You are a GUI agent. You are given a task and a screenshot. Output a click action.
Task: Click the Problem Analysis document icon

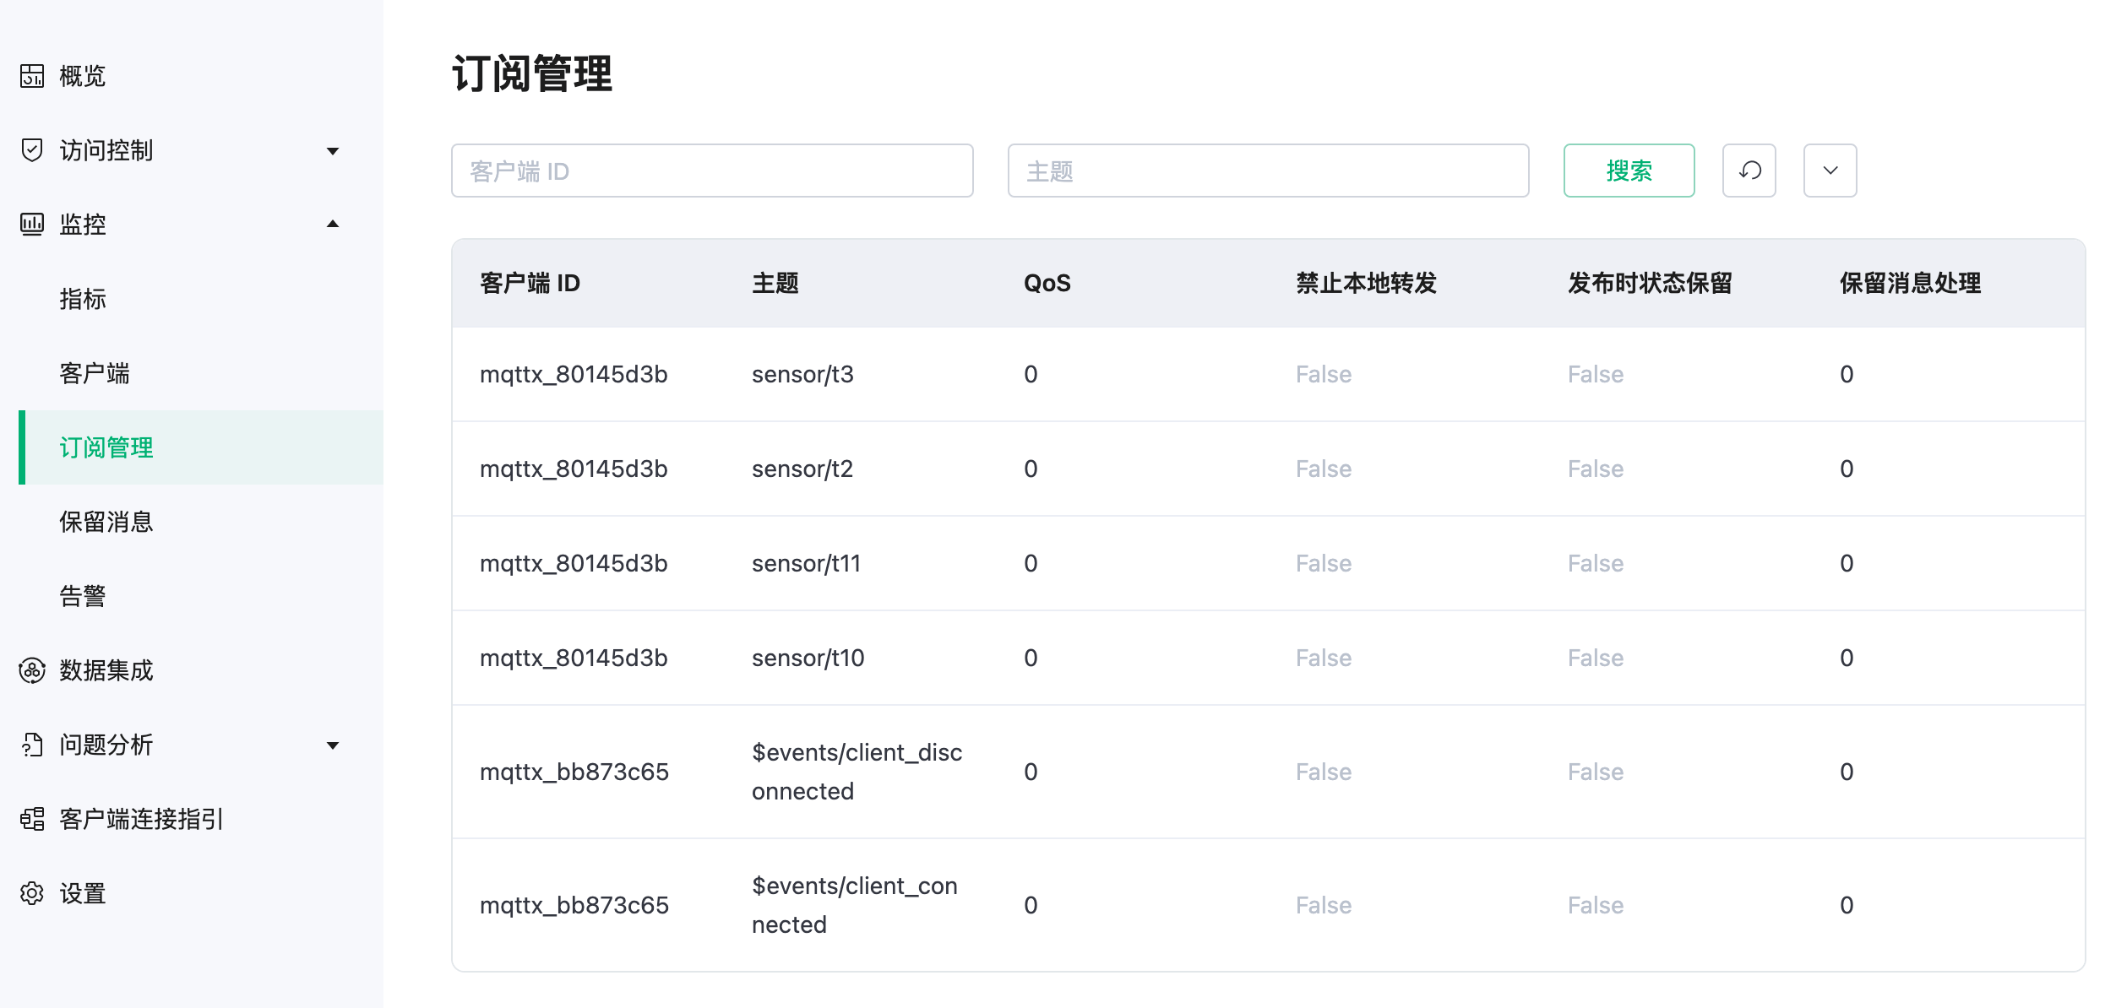pyautogui.click(x=32, y=745)
